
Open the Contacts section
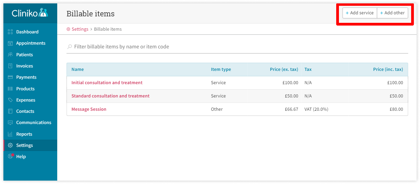pos(25,111)
